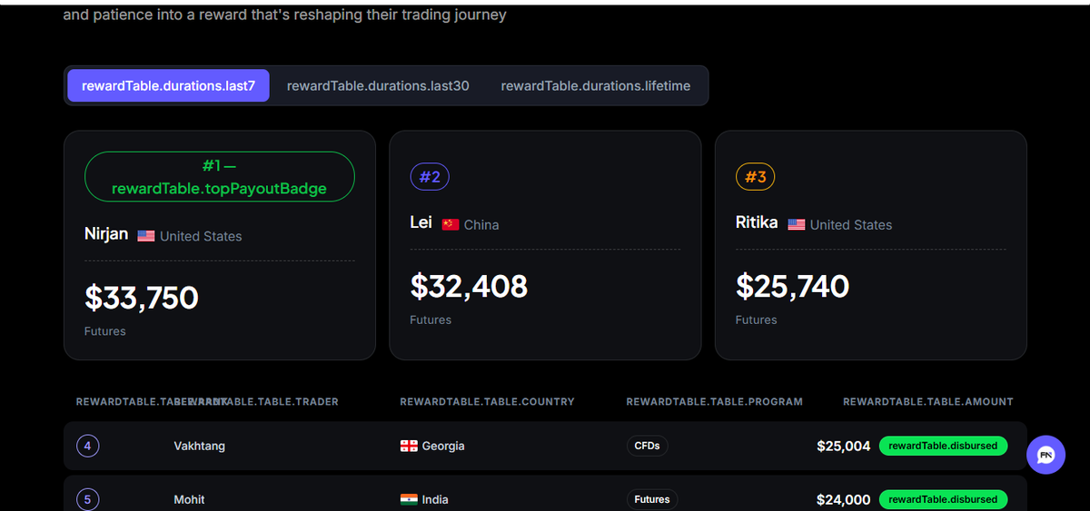Click the Futures label under $33,750

click(105, 331)
